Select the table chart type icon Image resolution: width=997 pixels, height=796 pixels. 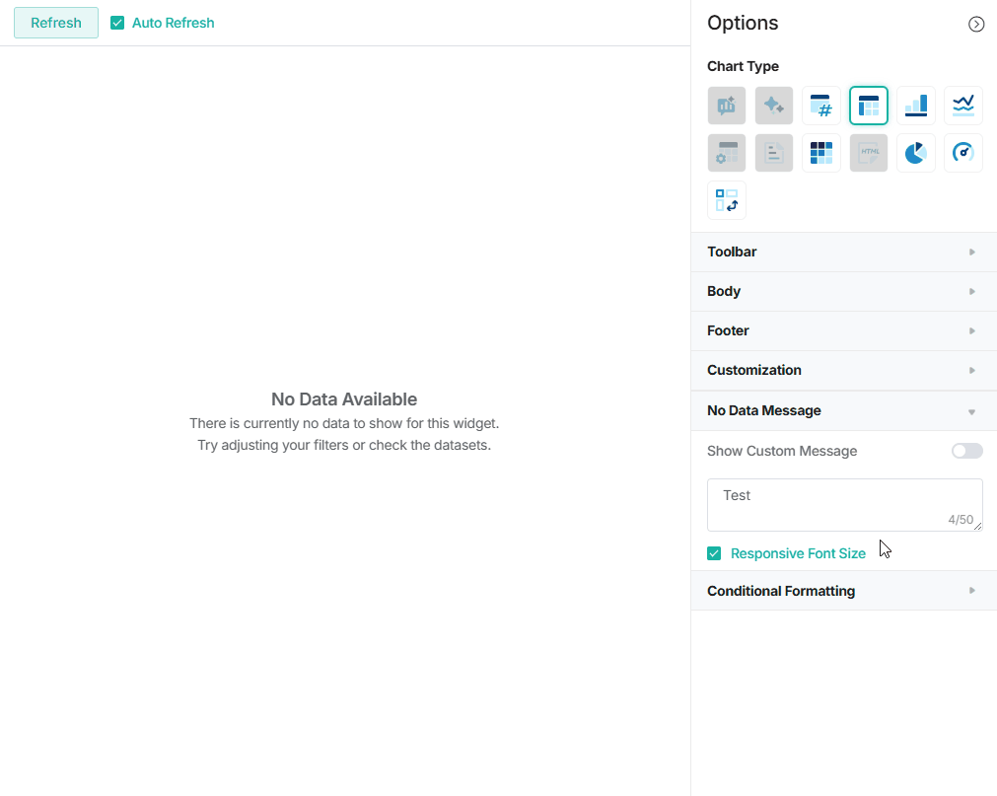(868, 106)
